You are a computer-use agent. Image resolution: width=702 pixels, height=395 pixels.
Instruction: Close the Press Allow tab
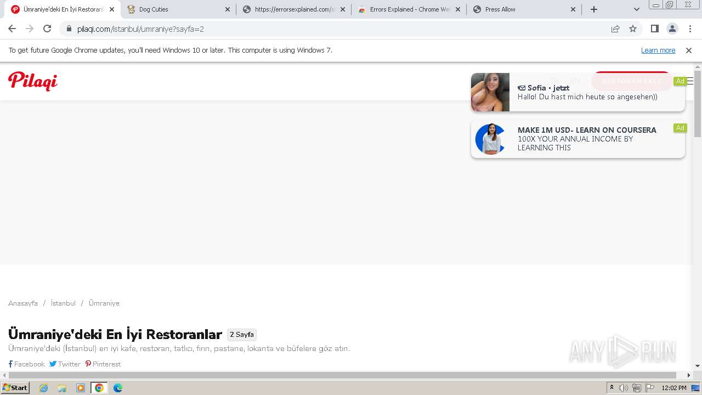coord(573,9)
